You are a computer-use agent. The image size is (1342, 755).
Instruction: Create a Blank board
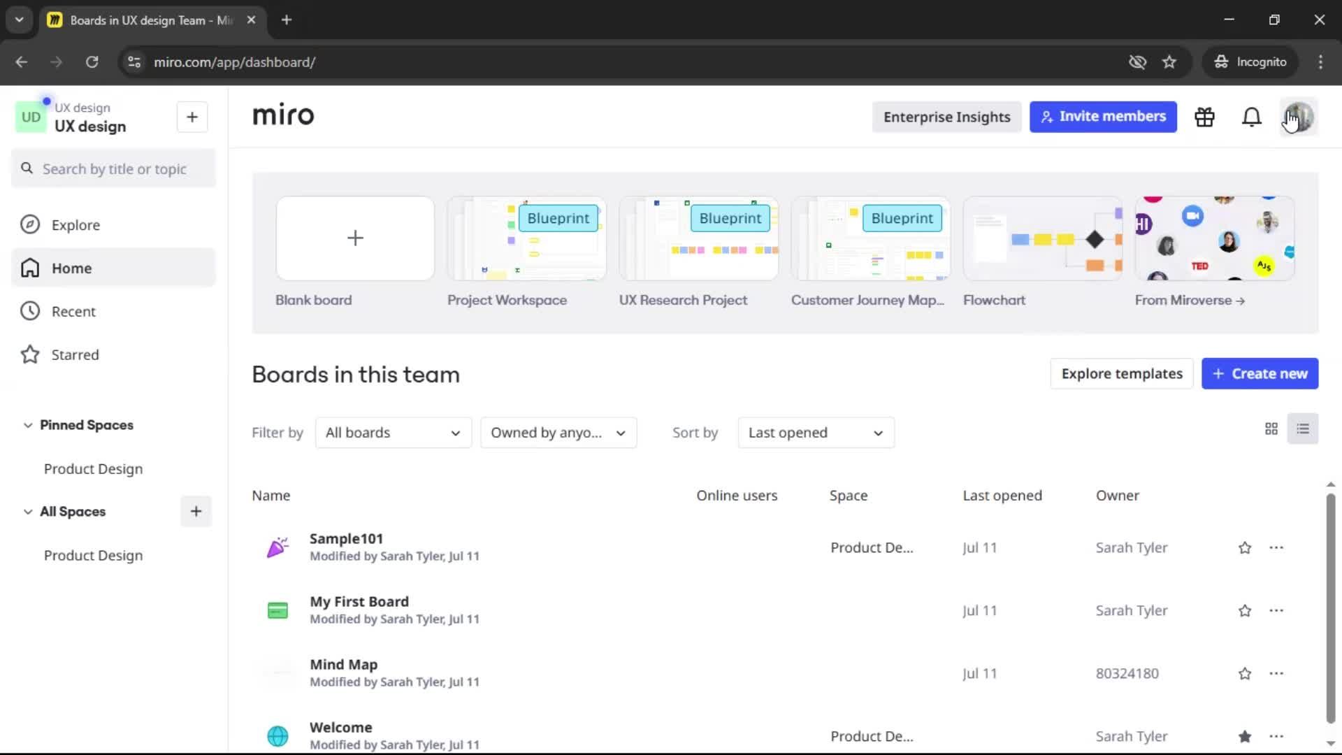coord(355,238)
